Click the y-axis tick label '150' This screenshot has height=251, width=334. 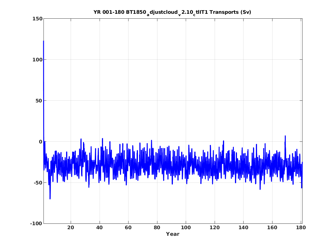coord(37,19)
